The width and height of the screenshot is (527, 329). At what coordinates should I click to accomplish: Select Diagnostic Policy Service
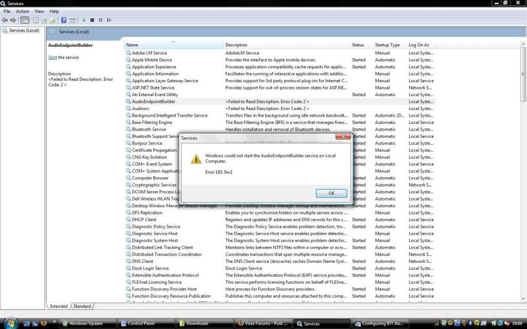click(x=156, y=227)
